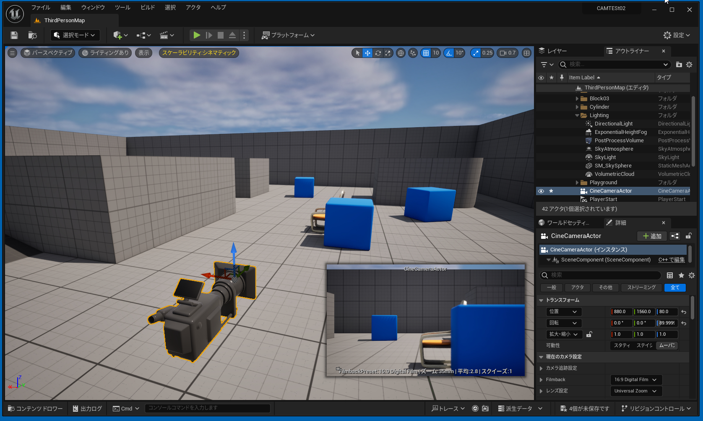
Task: Click the surface snapping icon in the viewport toolbar
Action: 413,53
